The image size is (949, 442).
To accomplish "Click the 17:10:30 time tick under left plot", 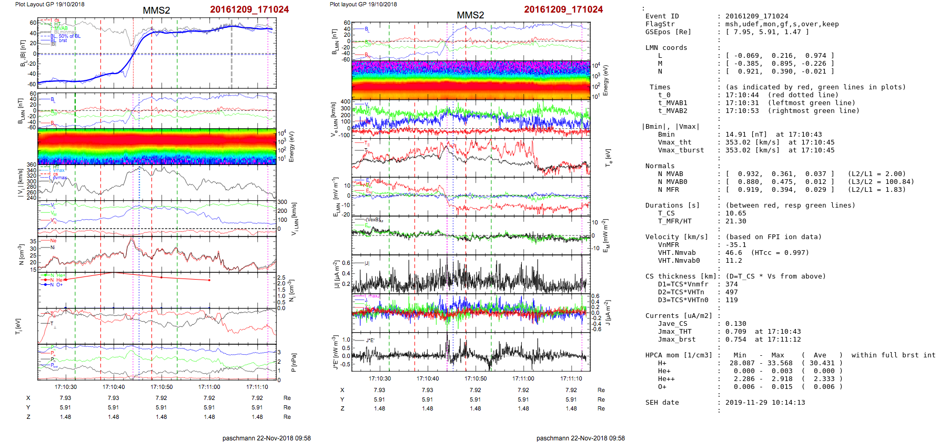I will pos(66,387).
